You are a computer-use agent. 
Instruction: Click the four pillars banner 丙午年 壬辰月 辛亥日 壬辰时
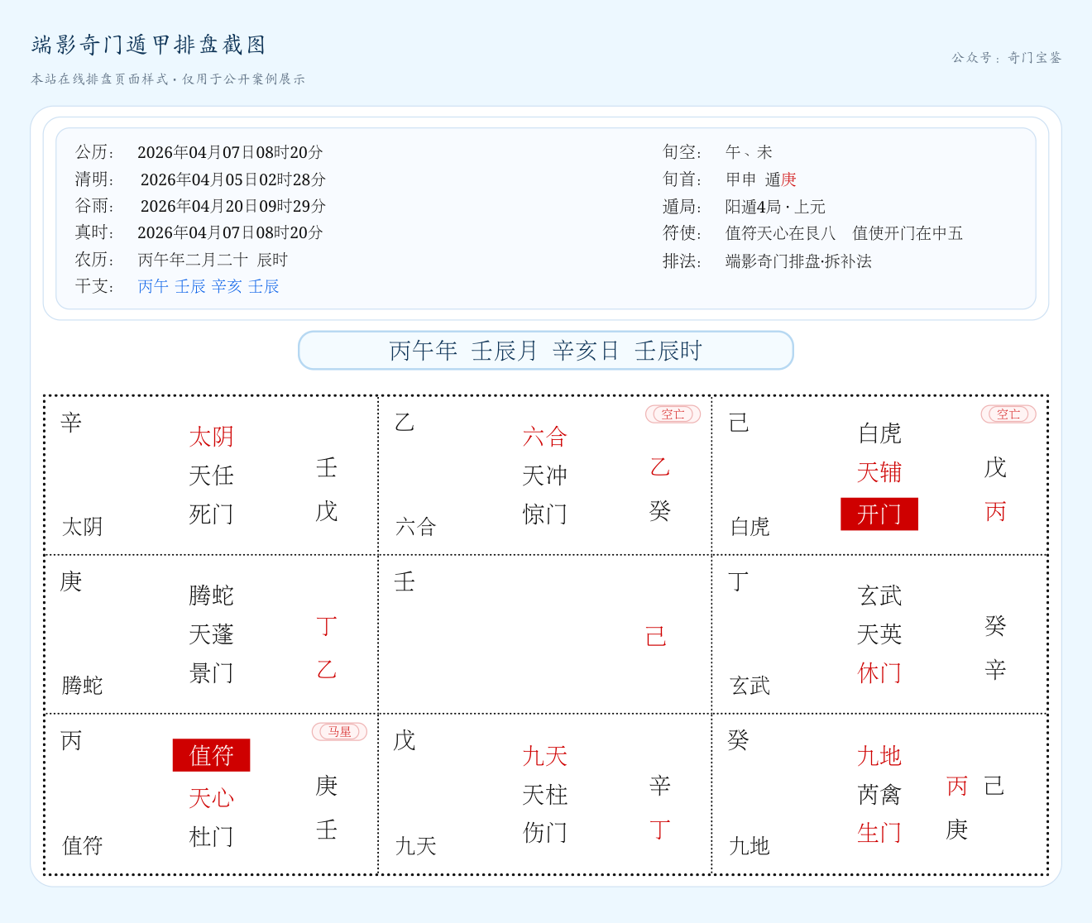click(545, 351)
